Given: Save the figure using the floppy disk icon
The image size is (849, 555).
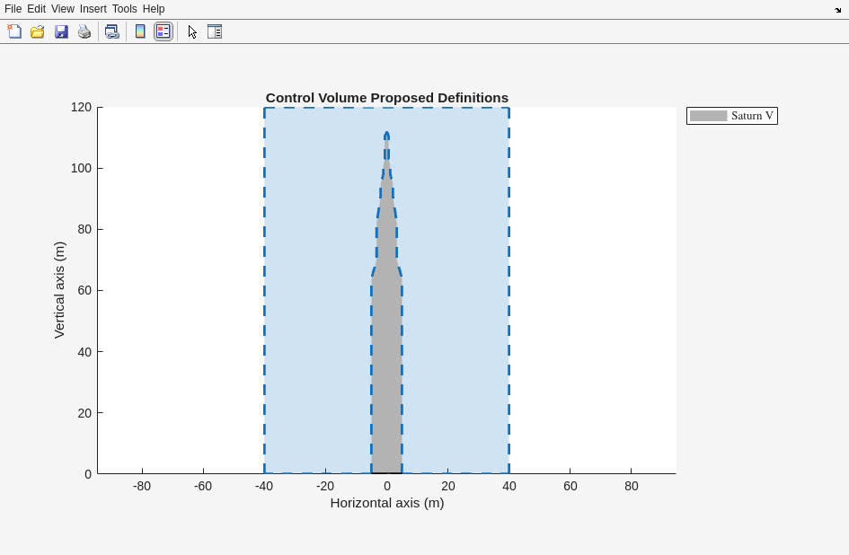Looking at the screenshot, I should (x=61, y=31).
